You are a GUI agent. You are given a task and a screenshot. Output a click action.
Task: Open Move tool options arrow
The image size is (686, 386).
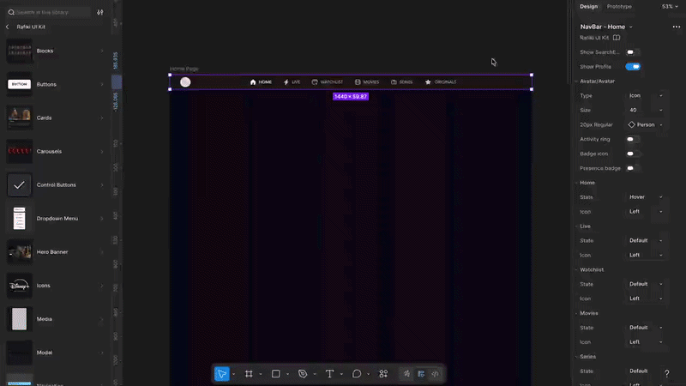[233, 374]
